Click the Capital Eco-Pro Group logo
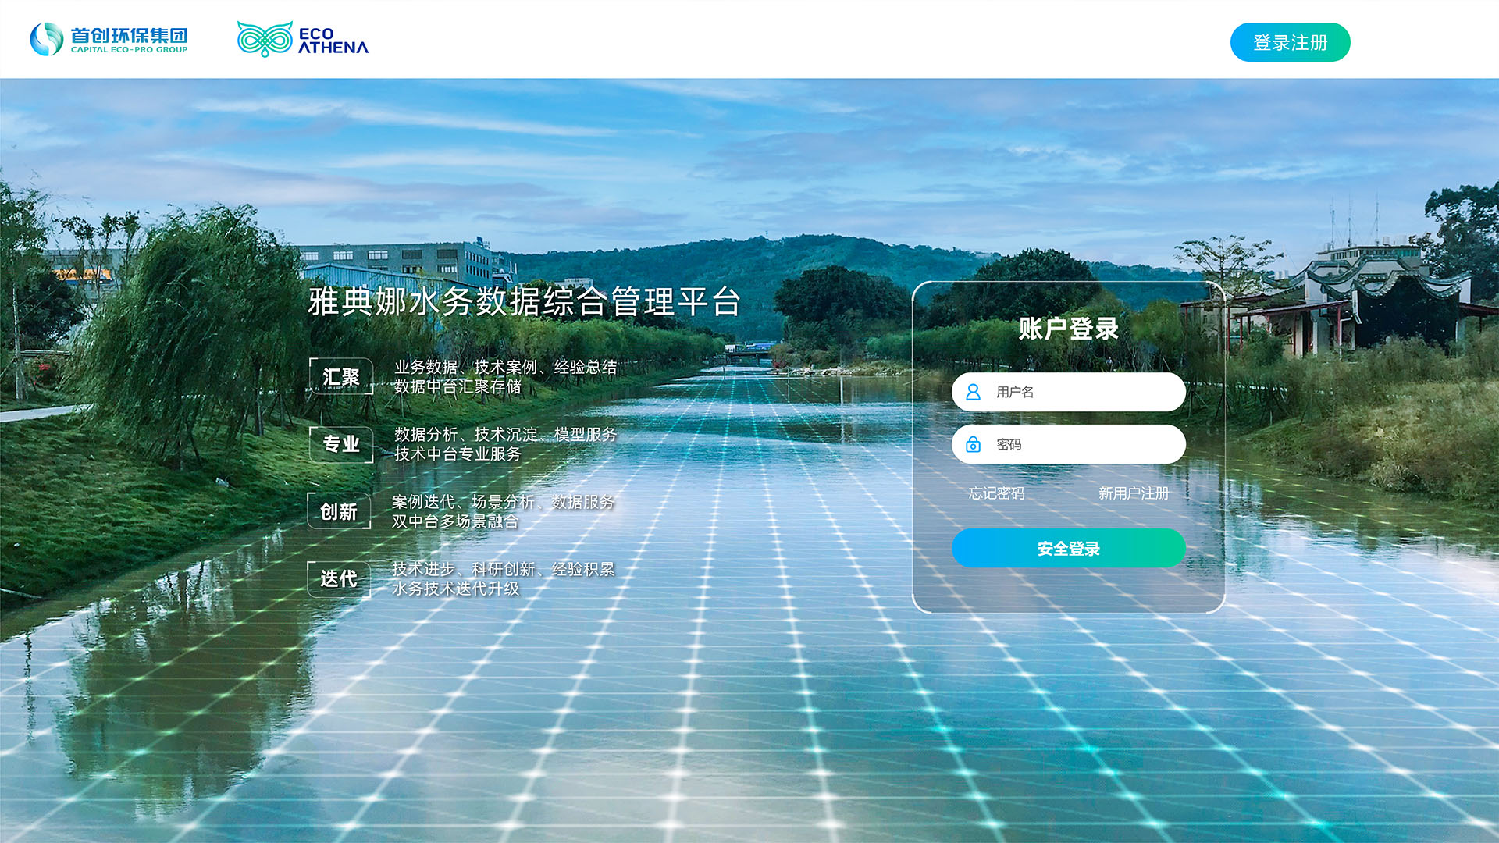This screenshot has width=1499, height=843. coord(109,39)
